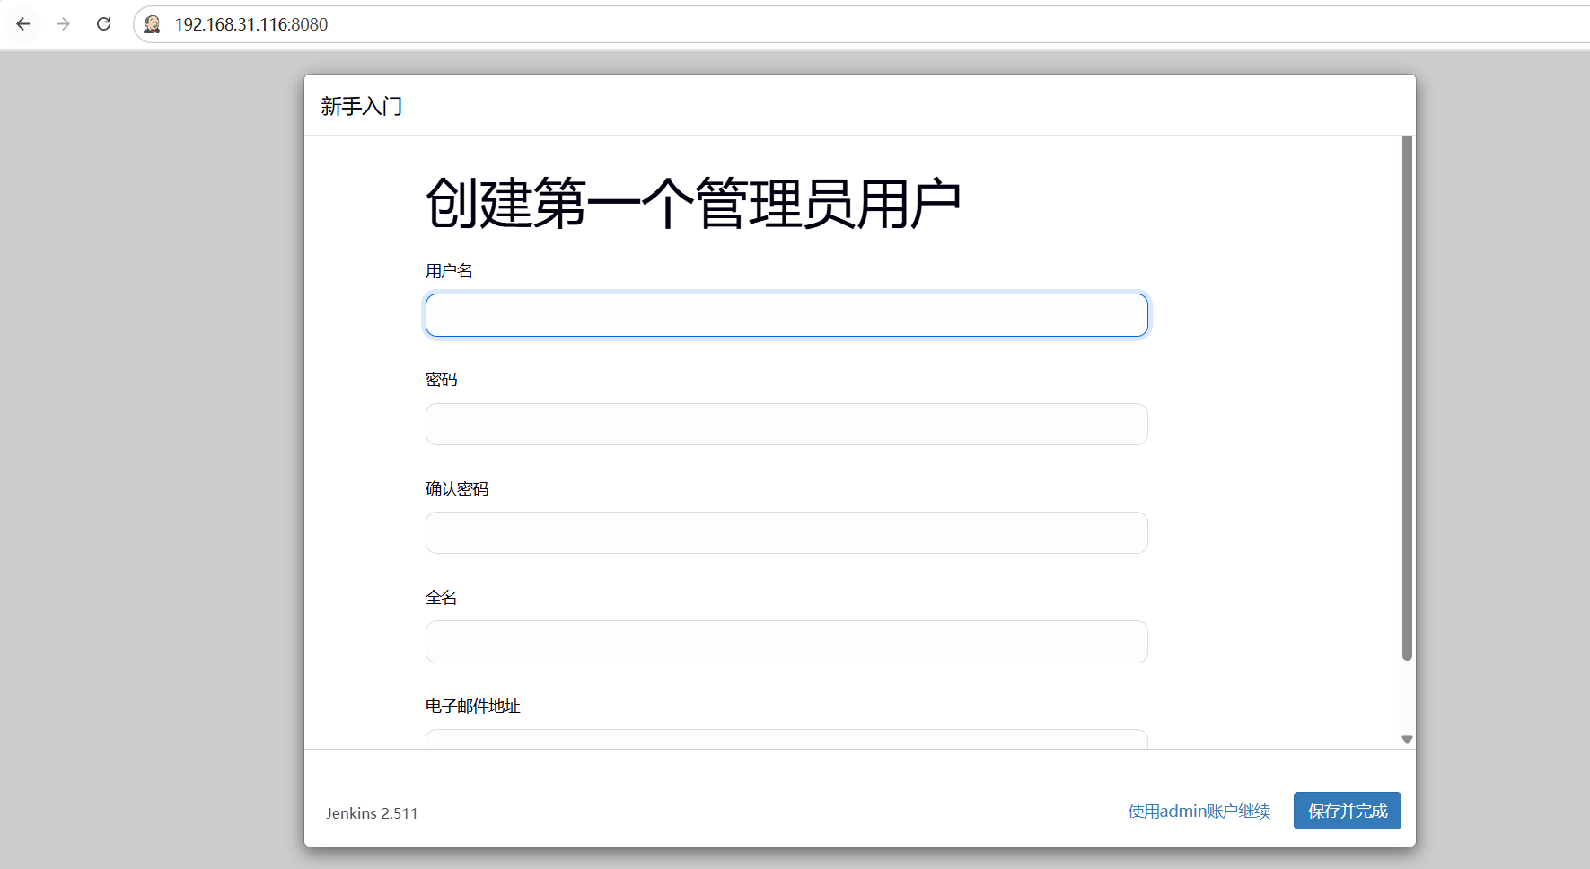Click the 新手入门 dialog title
The width and height of the screenshot is (1590, 869).
tap(362, 106)
